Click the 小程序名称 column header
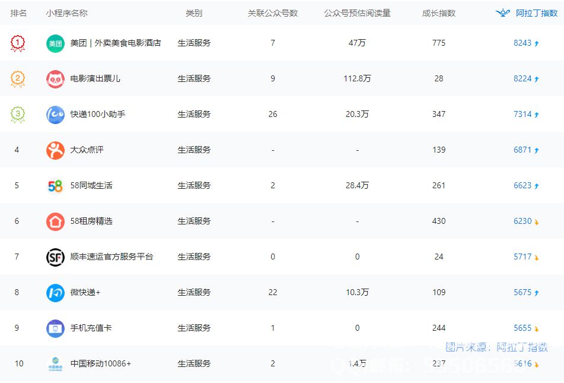This screenshot has height=383, width=564. click(x=66, y=13)
